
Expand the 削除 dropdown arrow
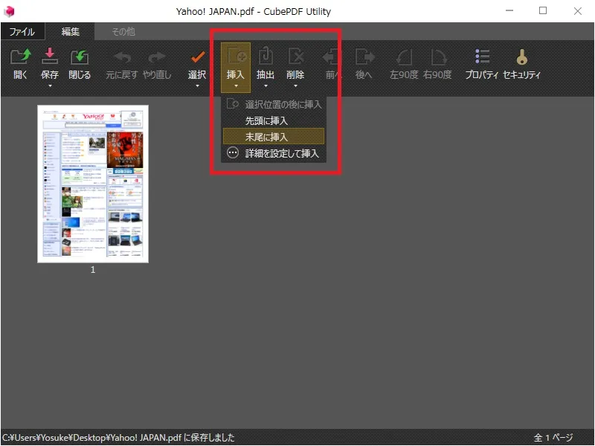click(295, 86)
